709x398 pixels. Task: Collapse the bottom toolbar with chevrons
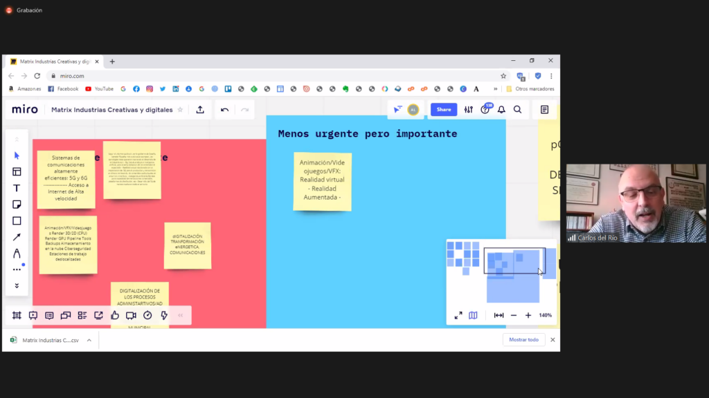point(181,315)
